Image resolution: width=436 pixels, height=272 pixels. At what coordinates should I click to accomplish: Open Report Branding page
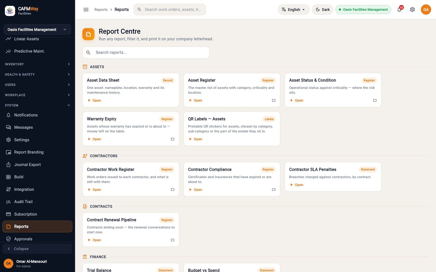(37, 152)
